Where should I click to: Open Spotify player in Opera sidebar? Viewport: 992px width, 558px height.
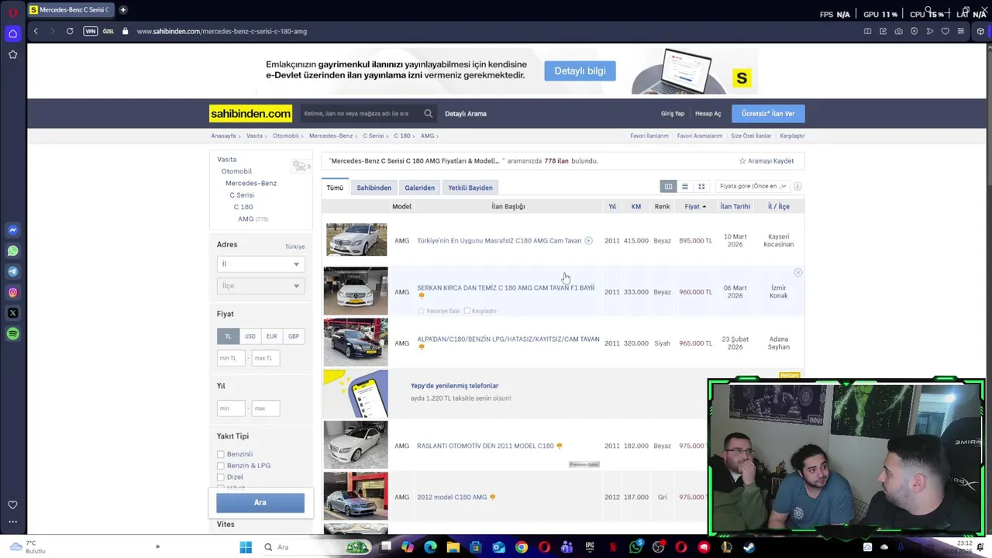click(12, 334)
